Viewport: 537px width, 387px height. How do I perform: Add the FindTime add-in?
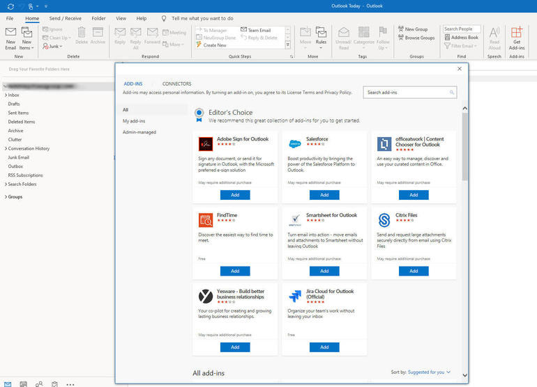coord(235,271)
